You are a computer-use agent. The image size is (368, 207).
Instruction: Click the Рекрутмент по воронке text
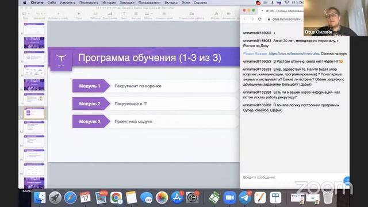(138, 86)
